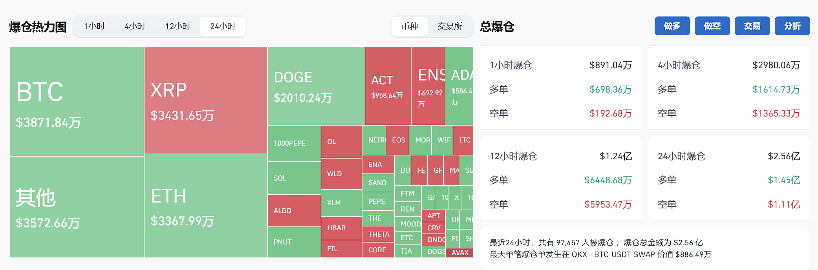Click the EOS tile
818x270 pixels.
click(397, 140)
